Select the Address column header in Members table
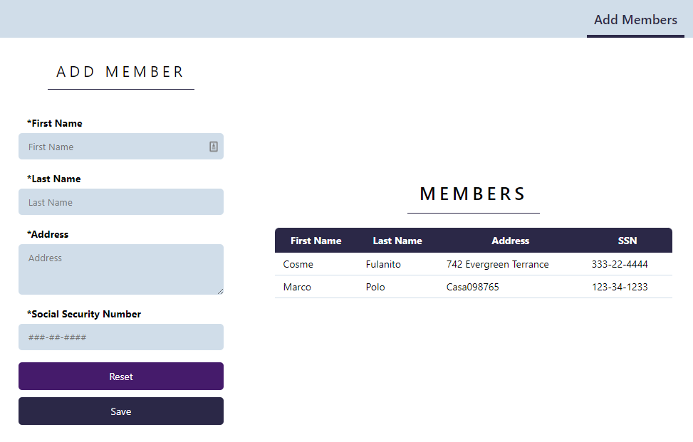Viewport: 693px width, 442px height. (510, 241)
